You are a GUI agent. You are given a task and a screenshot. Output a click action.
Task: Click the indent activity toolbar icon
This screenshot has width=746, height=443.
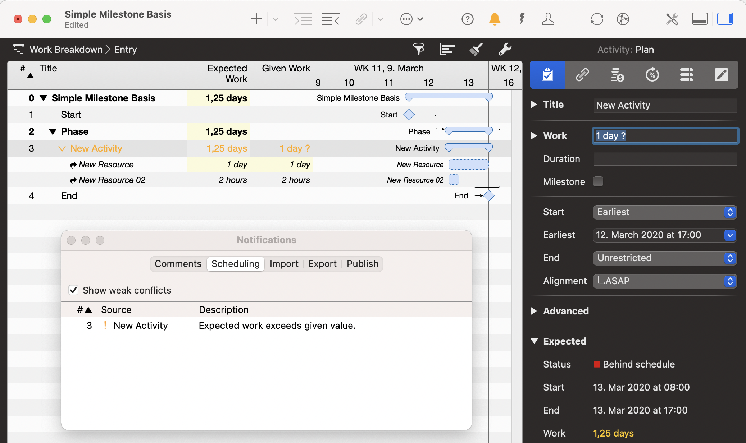click(x=303, y=19)
